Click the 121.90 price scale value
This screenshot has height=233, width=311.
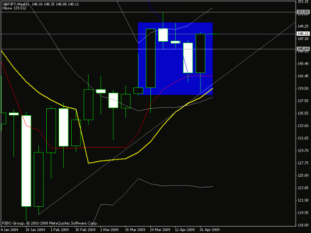coord(303,200)
